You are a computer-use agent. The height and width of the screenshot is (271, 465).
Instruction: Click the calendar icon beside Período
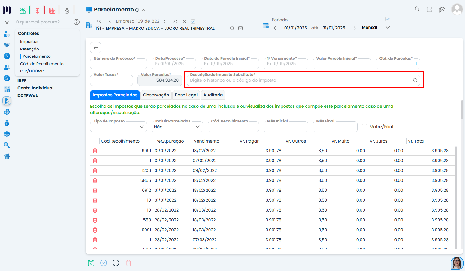pyautogui.click(x=266, y=26)
